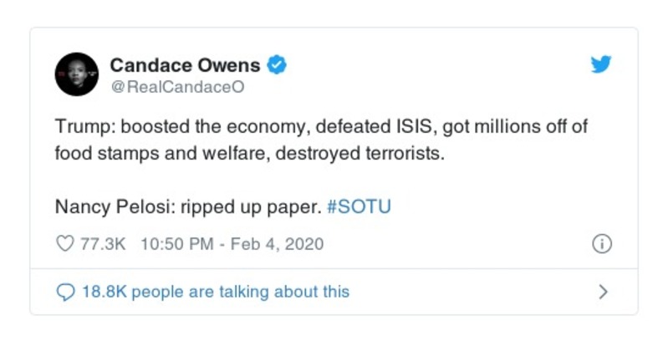The width and height of the screenshot is (668, 346).
Task: Open Candace Owens' profile picture
Action: coord(77,74)
